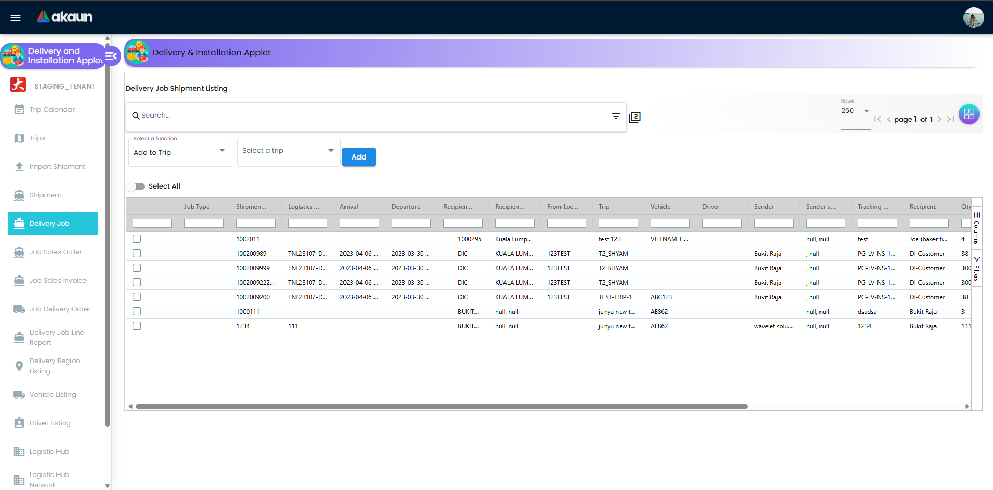Image resolution: width=993 pixels, height=490 pixels.
Task: Open the grid apps icon at top right
Action: [969, 114]
